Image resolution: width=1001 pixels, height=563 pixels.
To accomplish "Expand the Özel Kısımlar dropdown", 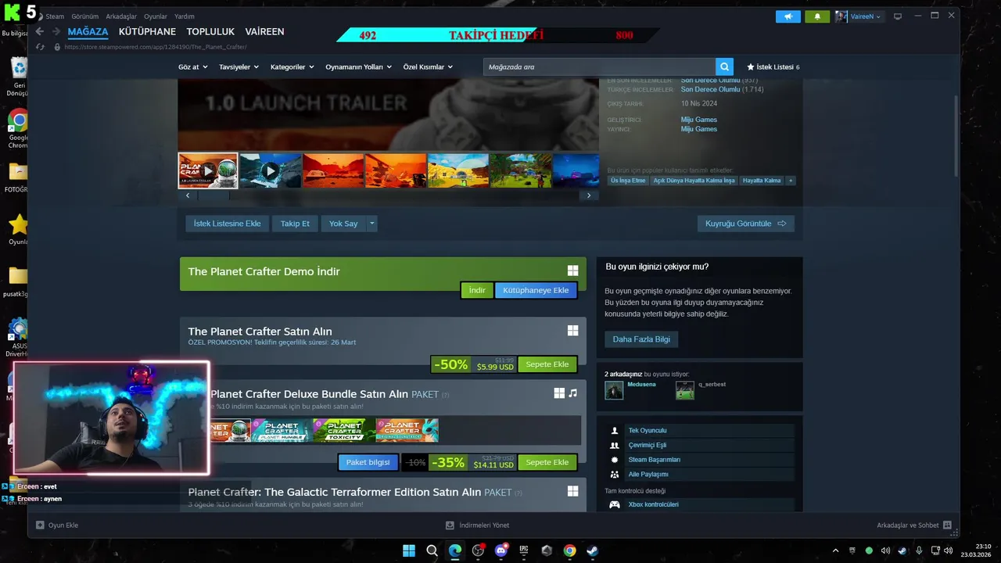I will coord(428,67).
